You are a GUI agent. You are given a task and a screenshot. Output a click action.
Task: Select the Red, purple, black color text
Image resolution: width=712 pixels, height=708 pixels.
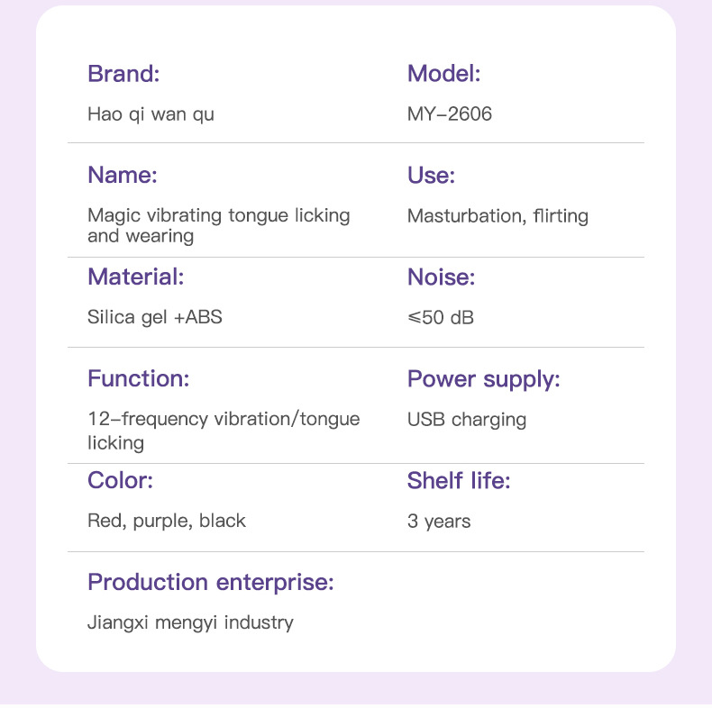coord(166,521)
